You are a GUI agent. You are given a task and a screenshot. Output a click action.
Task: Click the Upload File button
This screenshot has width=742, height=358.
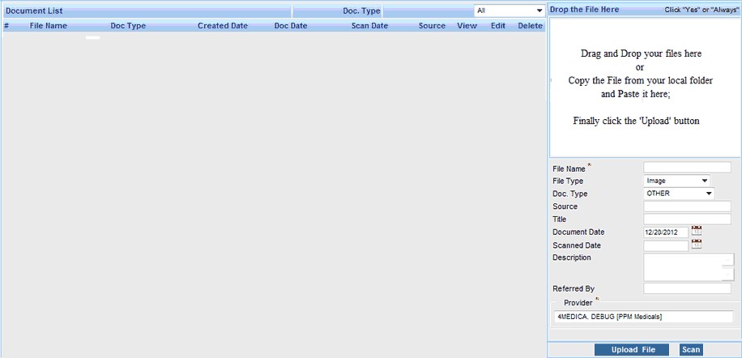pos(632,350)
